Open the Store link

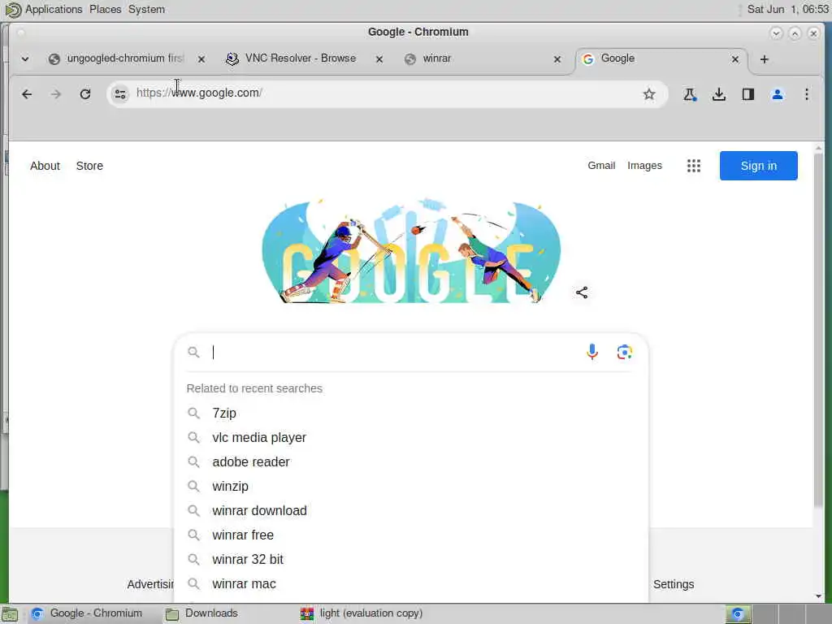pyautogui.click(x=89, y=166)
